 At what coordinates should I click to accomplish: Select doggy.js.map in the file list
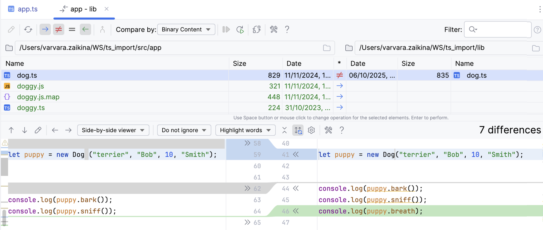coord(38,97)
